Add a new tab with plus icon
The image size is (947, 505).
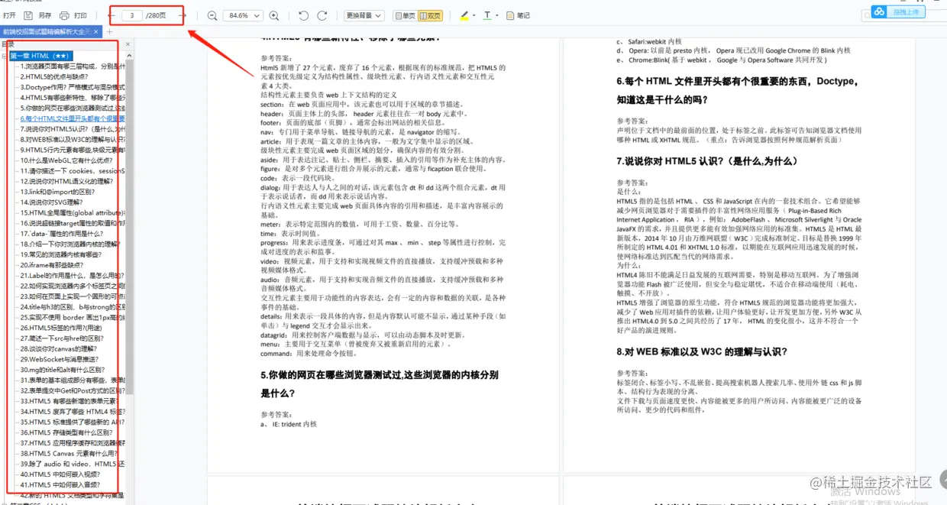pyautogui.click(x=110, y=31)
